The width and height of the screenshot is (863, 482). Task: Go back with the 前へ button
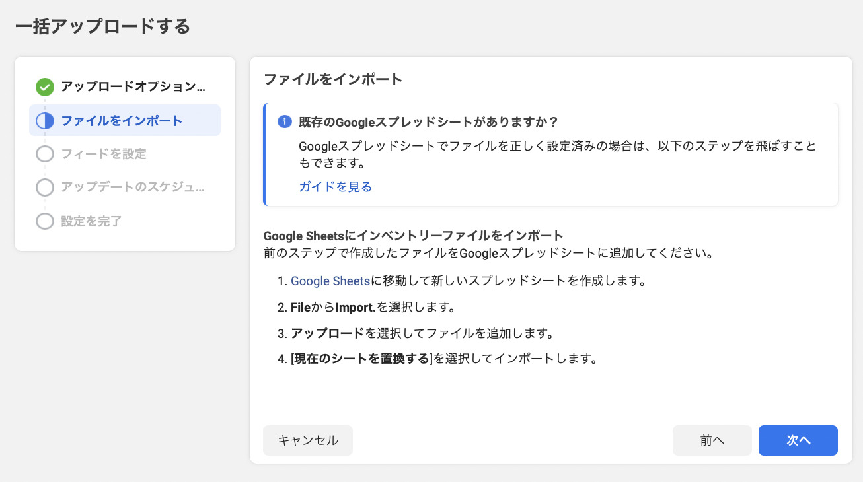[x=712, y=440]
